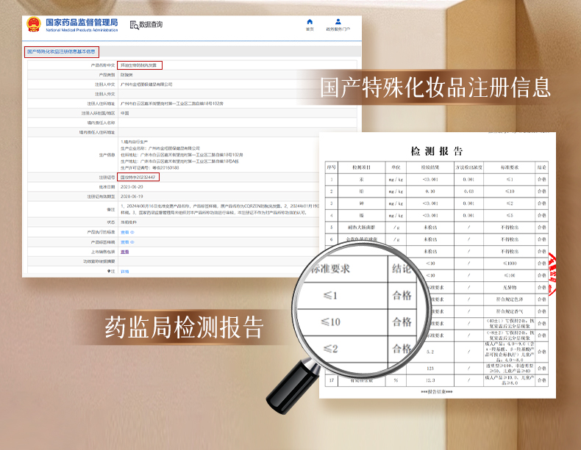Click the result 12.3 in row 17
This screenshot has height=450, width=581.
click(x=430, y=380)
